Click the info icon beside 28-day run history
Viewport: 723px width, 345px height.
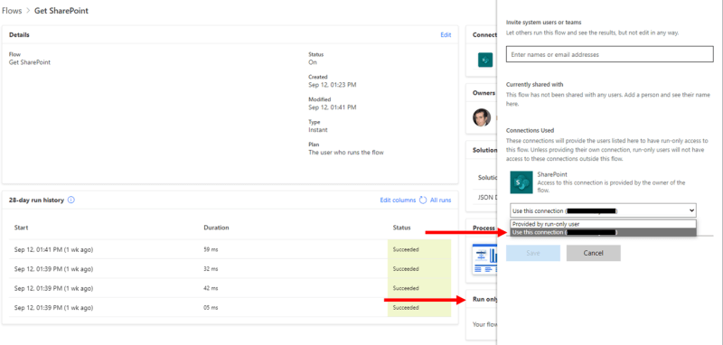click(x=71, y=200)
